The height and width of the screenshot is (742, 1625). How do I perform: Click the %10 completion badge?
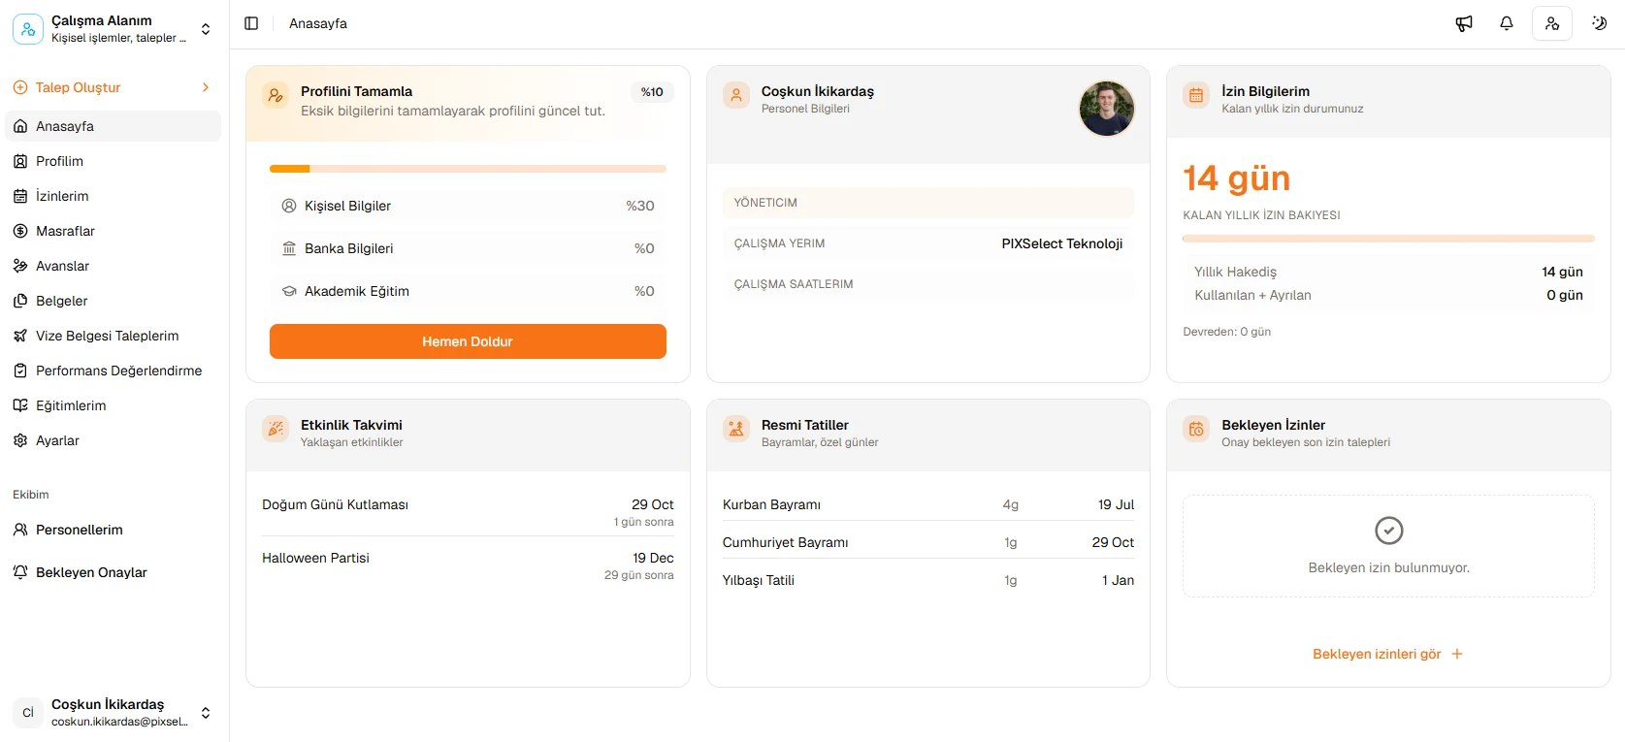tap(652, 92)
